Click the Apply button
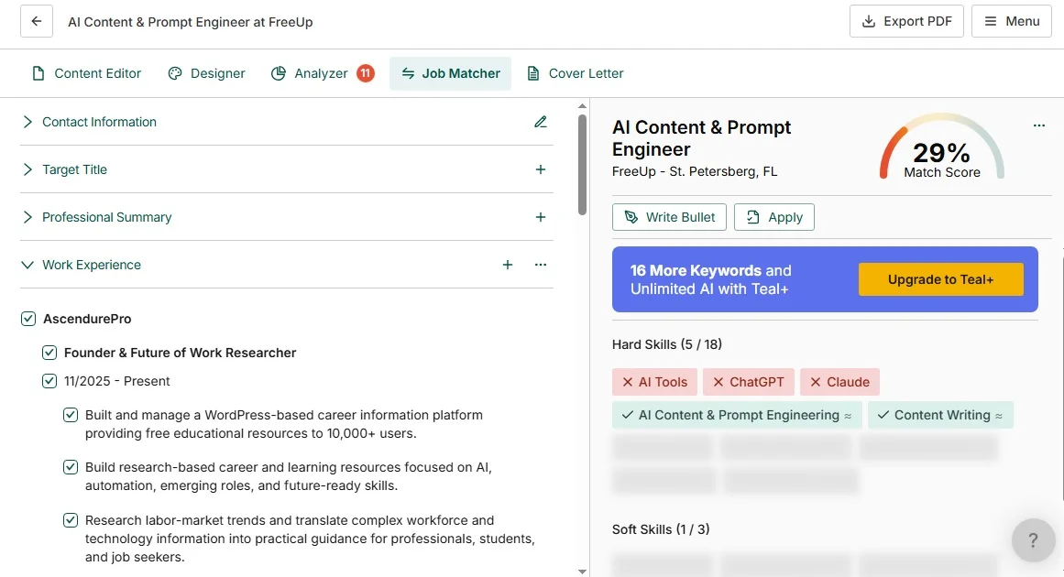The height and width of the screenshot is (577, 1064). point(774,217)
